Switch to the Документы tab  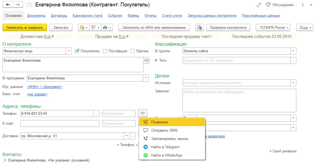tap(36, 16)
